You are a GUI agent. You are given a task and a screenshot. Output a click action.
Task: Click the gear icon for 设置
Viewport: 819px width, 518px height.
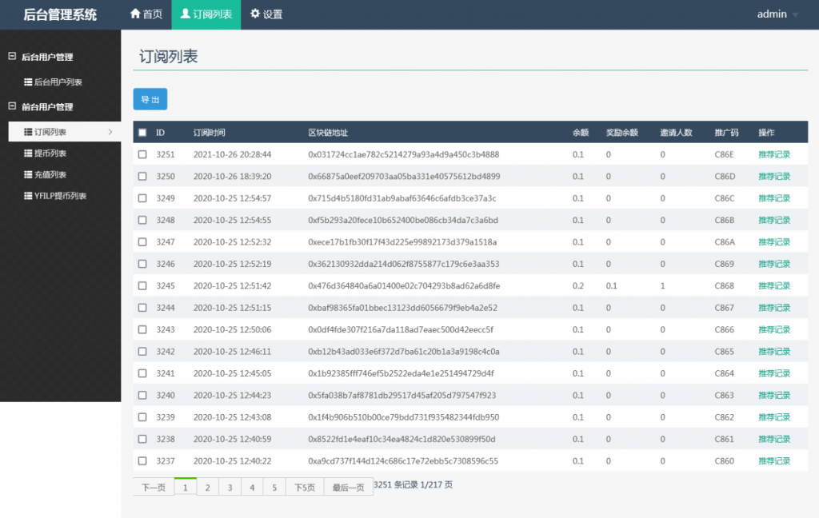(255, 14)
